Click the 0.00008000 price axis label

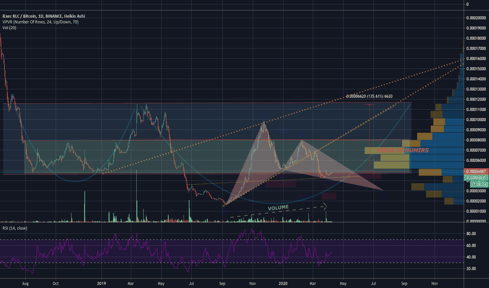pyautogui.click(x=476, y=140)
